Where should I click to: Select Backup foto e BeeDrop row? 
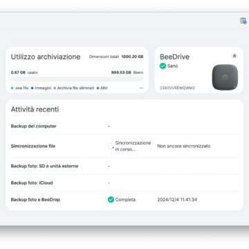[x=124, y=200]
